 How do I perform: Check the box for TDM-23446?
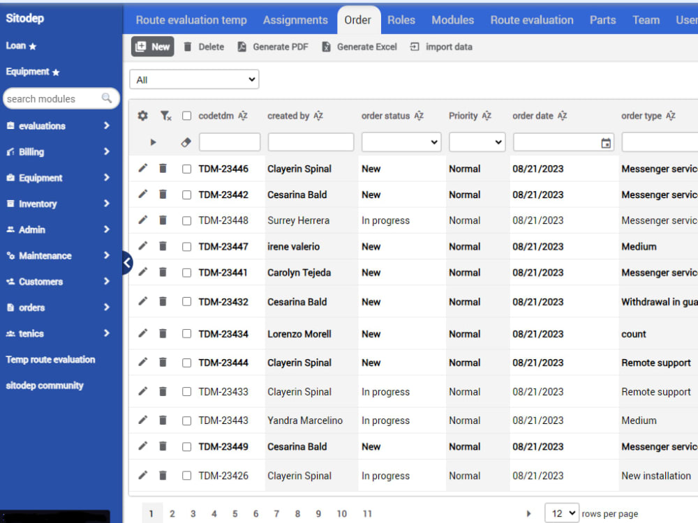click(186, 169)
